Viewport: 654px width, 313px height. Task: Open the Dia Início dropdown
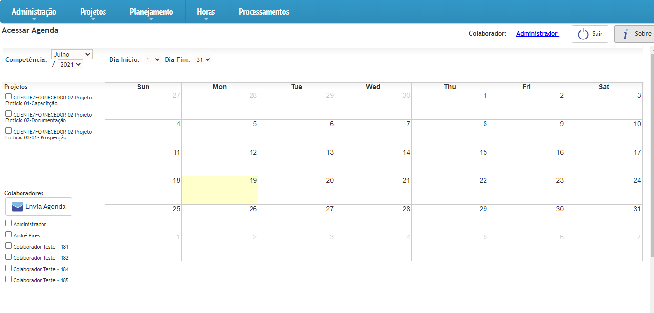tap(152, 59)
